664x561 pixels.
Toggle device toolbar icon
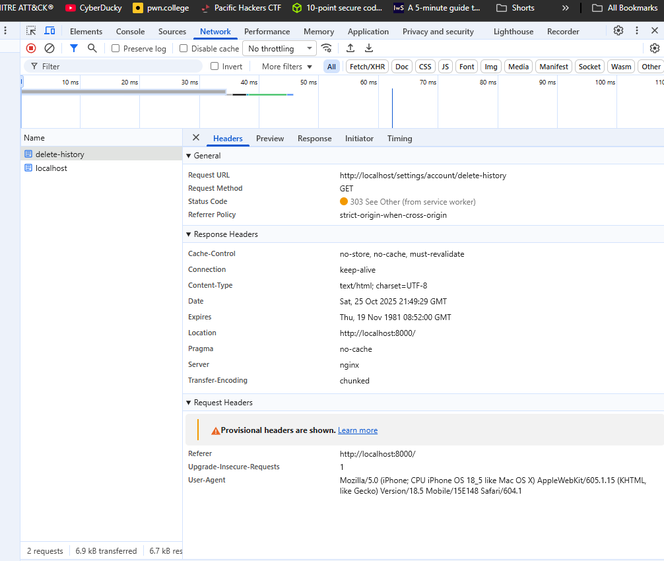pos(50,31)
